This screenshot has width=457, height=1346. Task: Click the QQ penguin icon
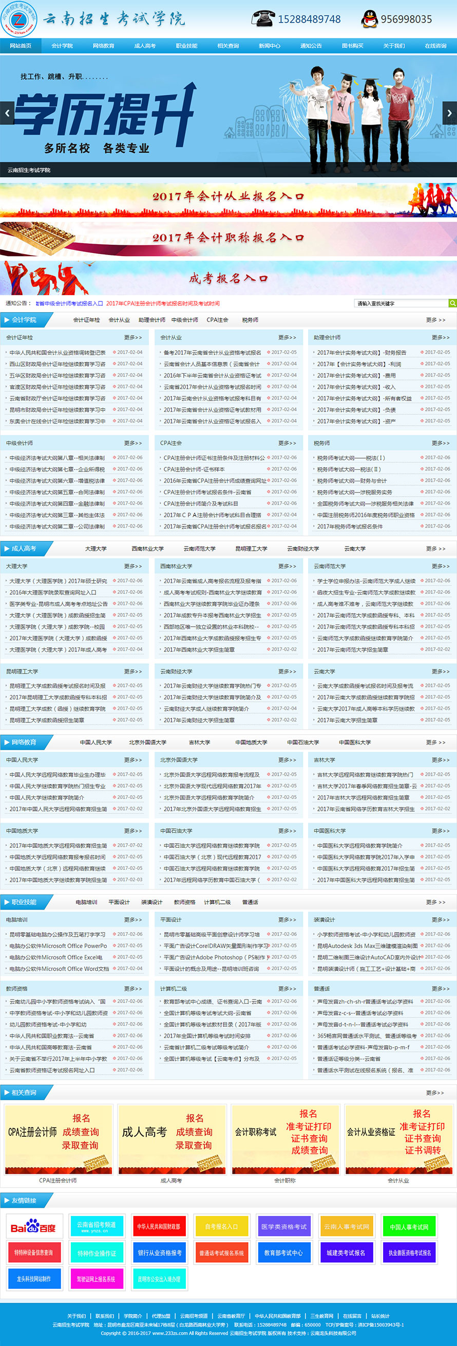pyautogui.click(x=369, y=19)
